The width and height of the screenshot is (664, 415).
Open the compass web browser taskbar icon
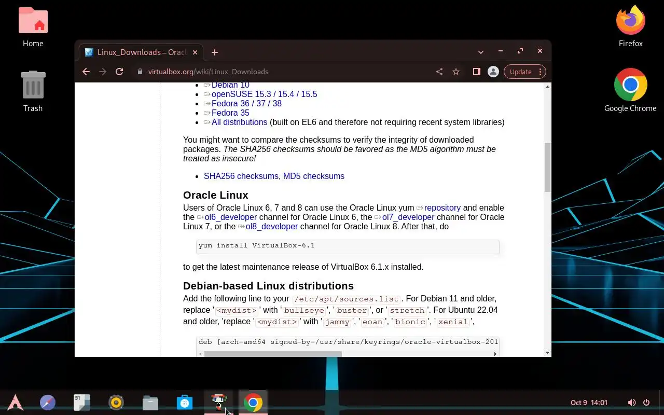[48, 402]
